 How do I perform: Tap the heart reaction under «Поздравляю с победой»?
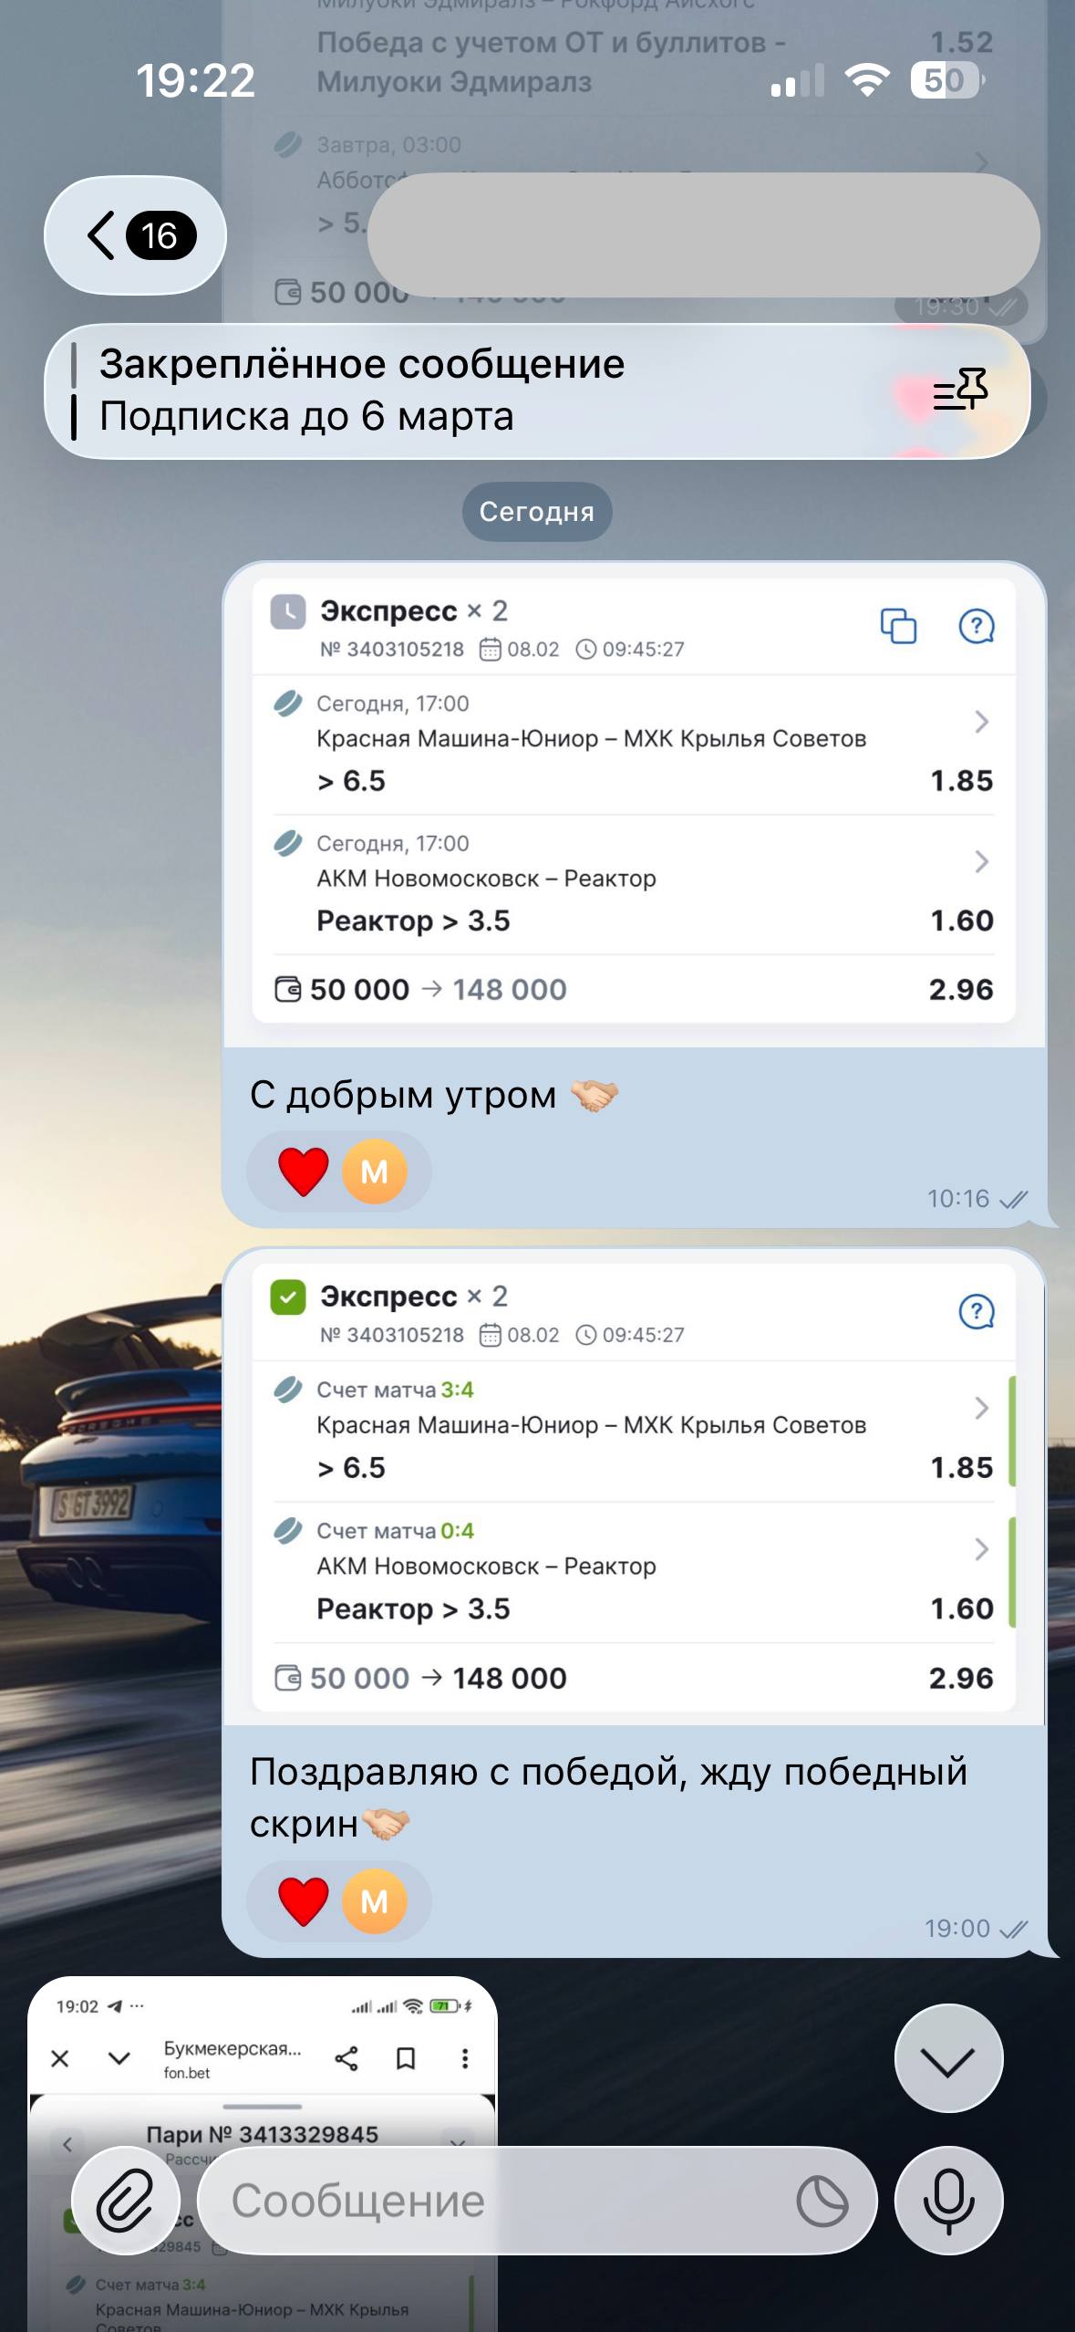coord(304,1901)
